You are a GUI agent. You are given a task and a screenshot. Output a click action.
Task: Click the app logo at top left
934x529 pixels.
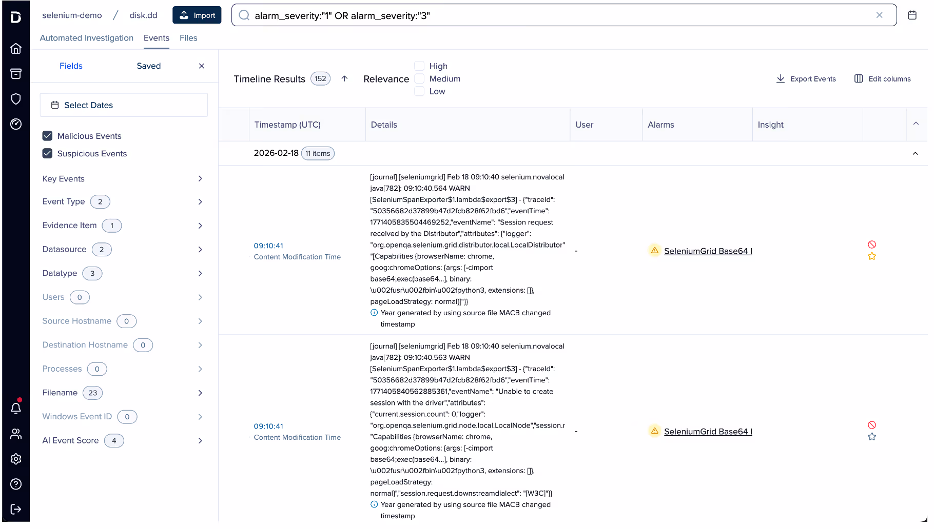click(16, 17)
